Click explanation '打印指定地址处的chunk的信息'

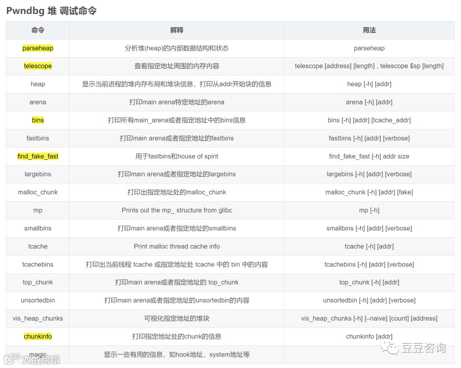pos(177,336)
